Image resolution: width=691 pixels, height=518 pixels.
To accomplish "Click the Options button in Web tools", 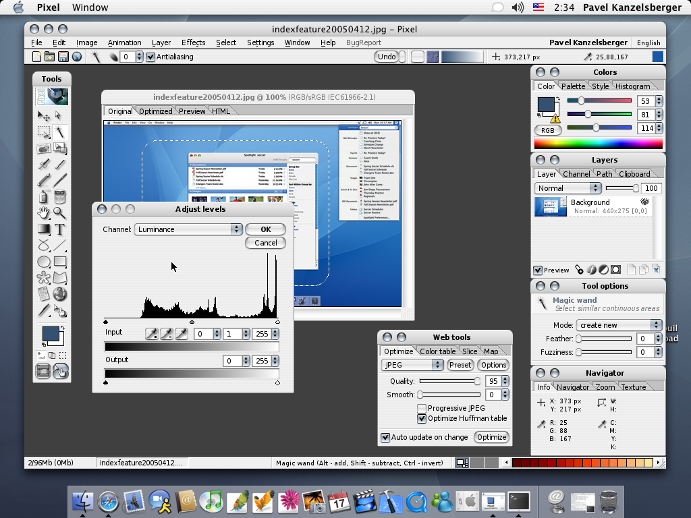I will click(x=493, y=365).
